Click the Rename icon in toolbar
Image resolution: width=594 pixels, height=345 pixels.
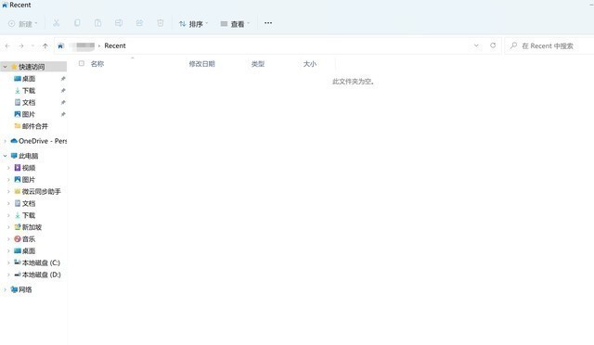119,23
